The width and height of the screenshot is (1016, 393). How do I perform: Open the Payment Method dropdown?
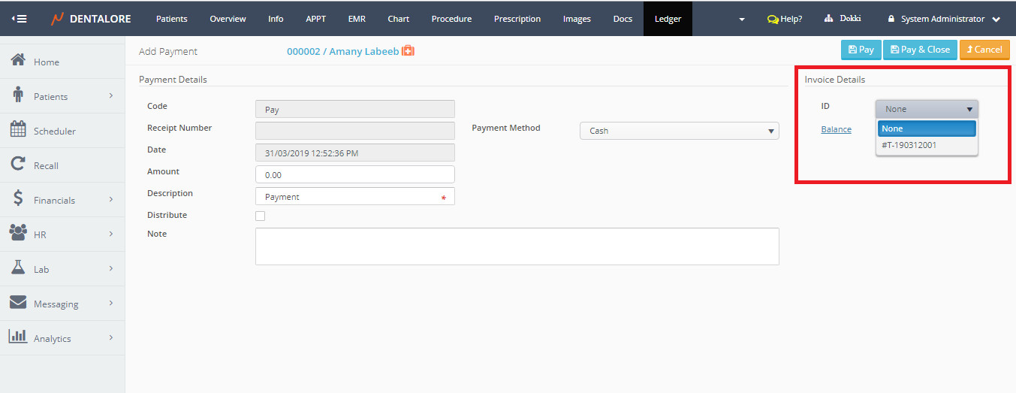(x=679, y=131)
